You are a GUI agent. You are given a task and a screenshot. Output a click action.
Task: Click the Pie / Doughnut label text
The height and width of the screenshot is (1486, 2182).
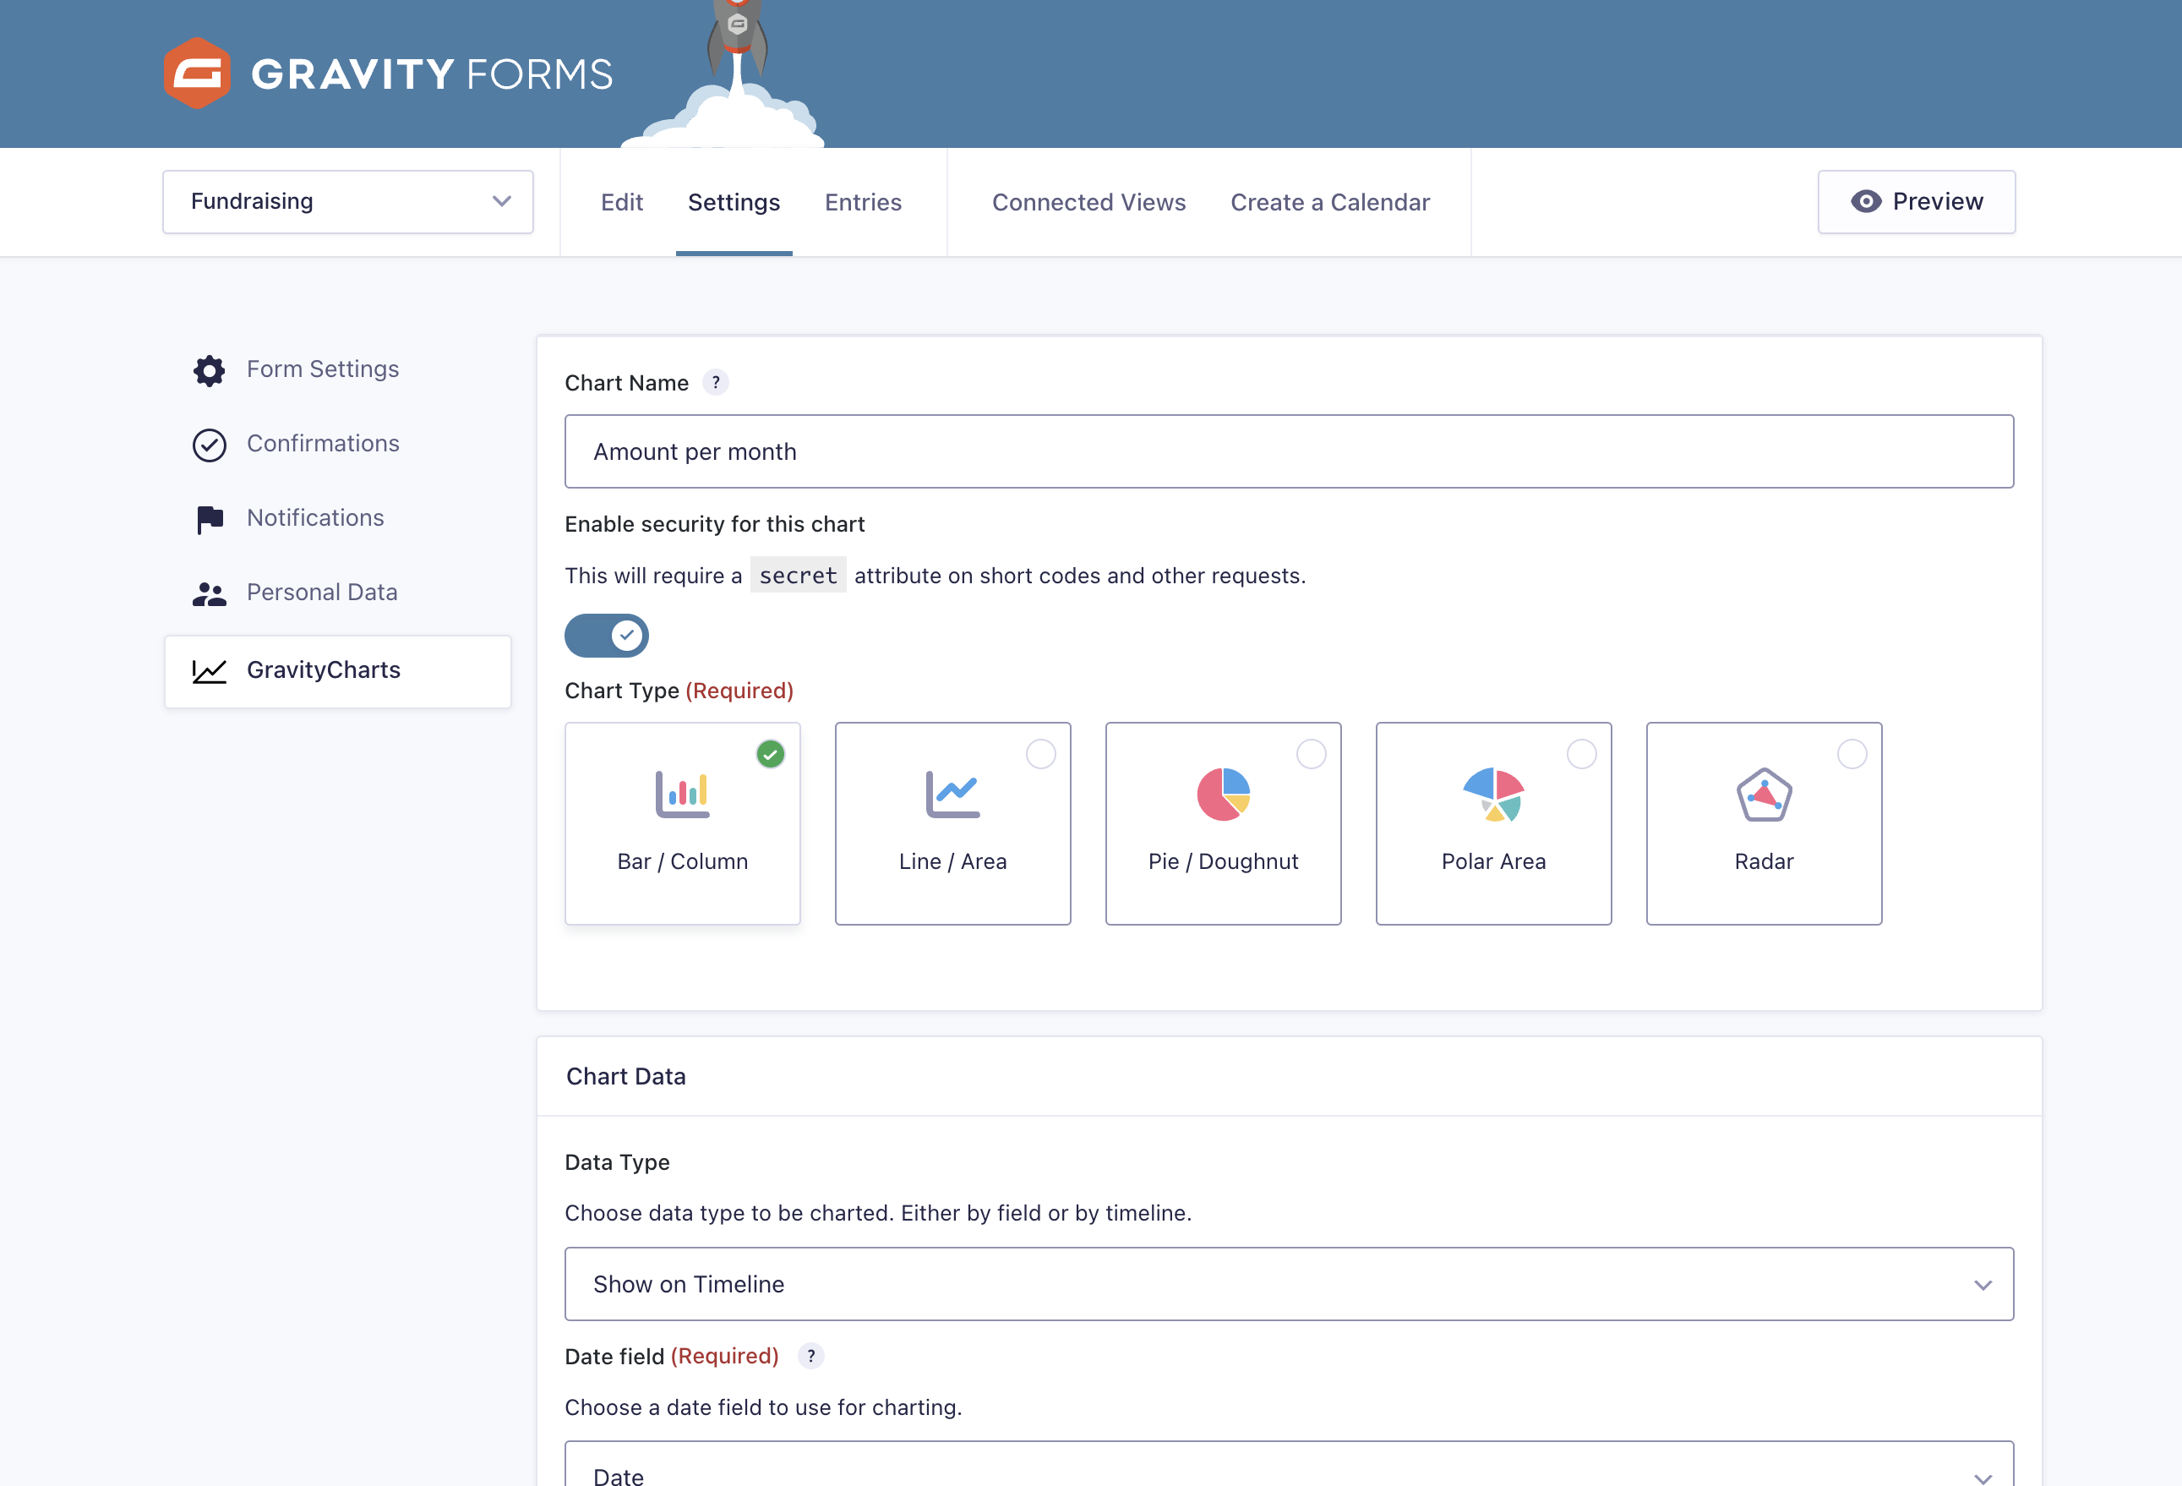click(1223, 861)
